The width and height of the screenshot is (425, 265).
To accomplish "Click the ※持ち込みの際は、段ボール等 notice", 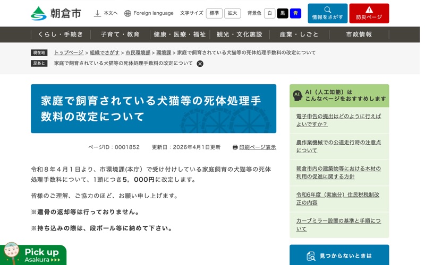I will (102, 228).
